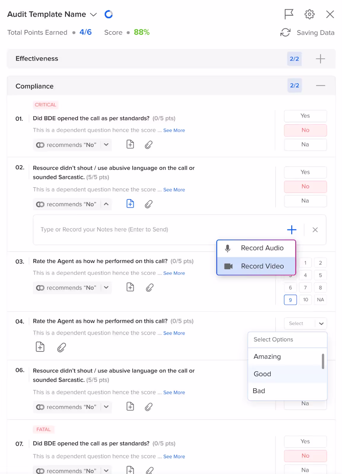Image resolution: width=342 pixels, height=474 pixels.
Task: Add note icon for question 01
Action: tap(130, 145)
